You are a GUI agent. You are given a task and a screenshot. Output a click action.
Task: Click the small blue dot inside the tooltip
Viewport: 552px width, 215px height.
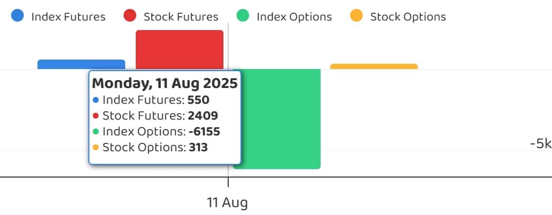[x=96, y=100]
